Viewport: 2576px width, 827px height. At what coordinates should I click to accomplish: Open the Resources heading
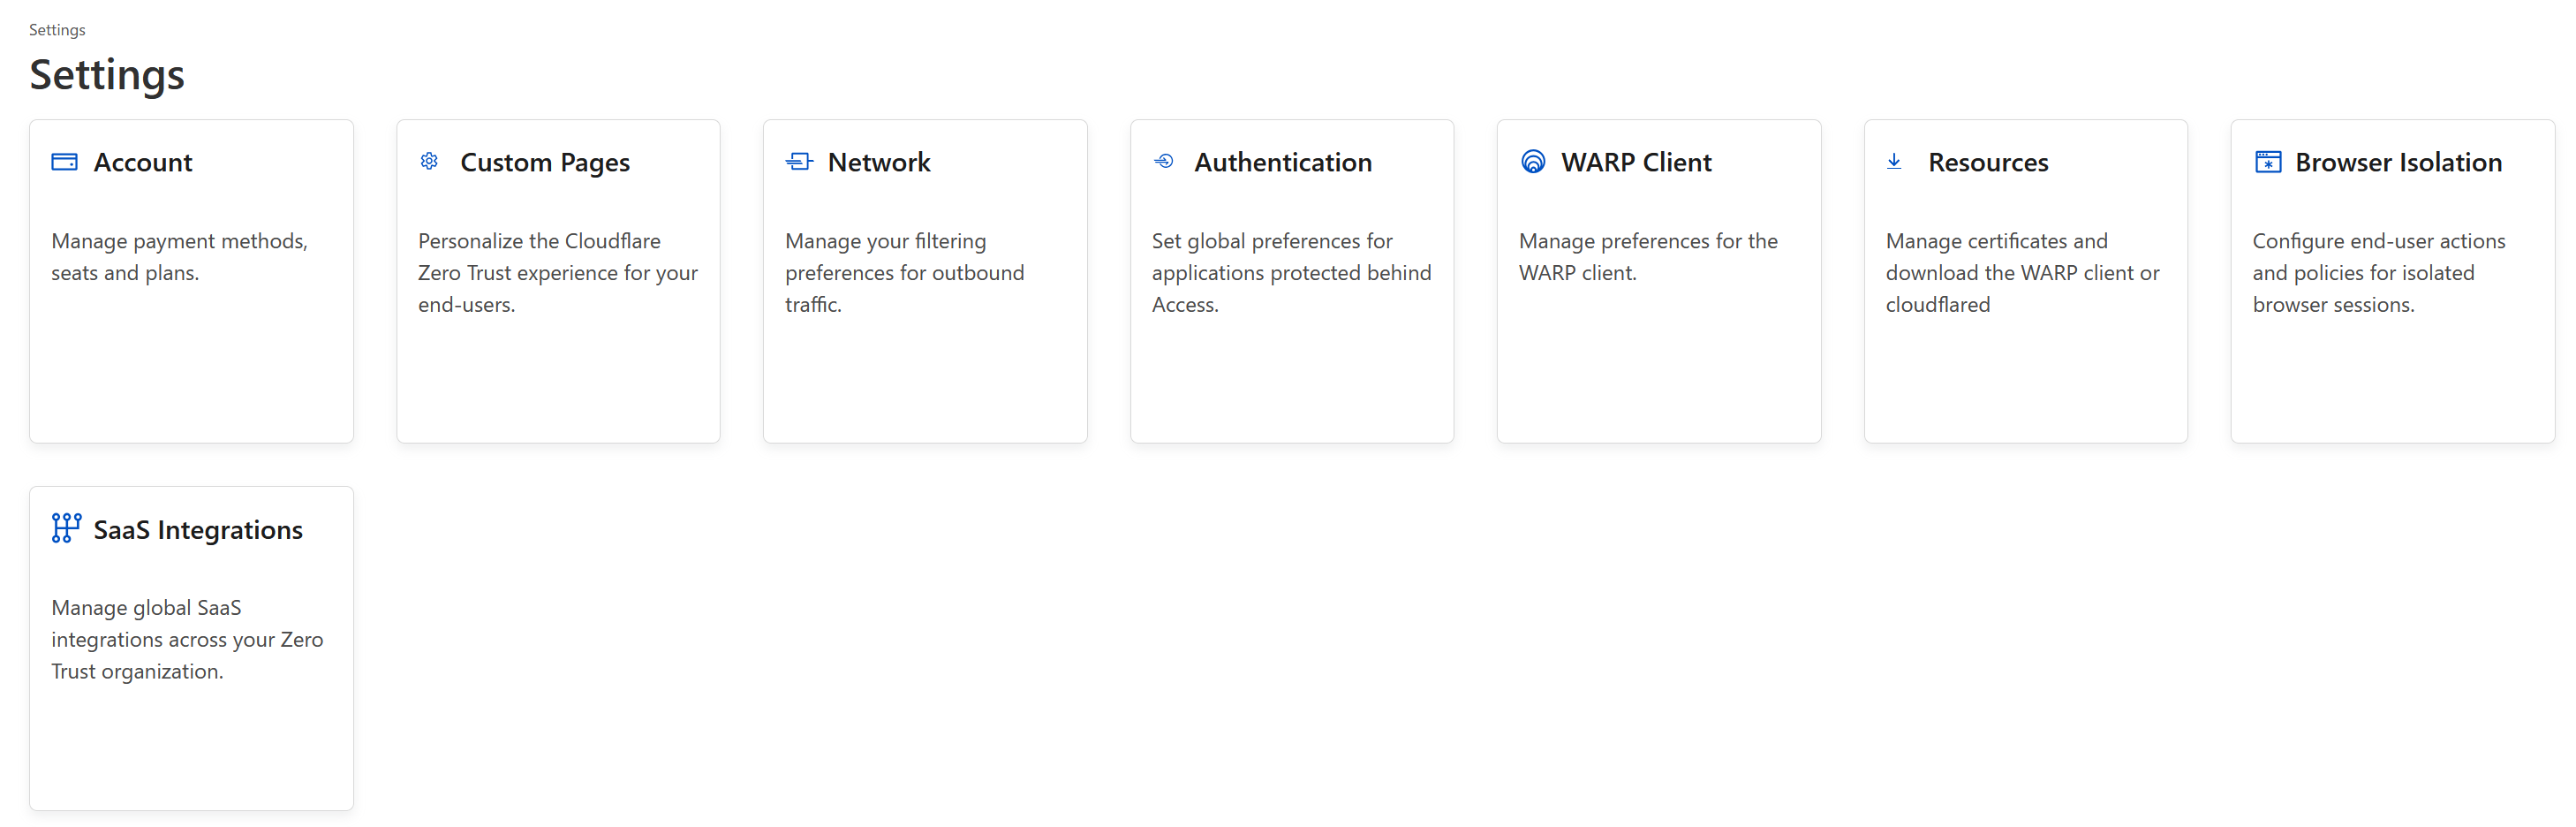1988,162
